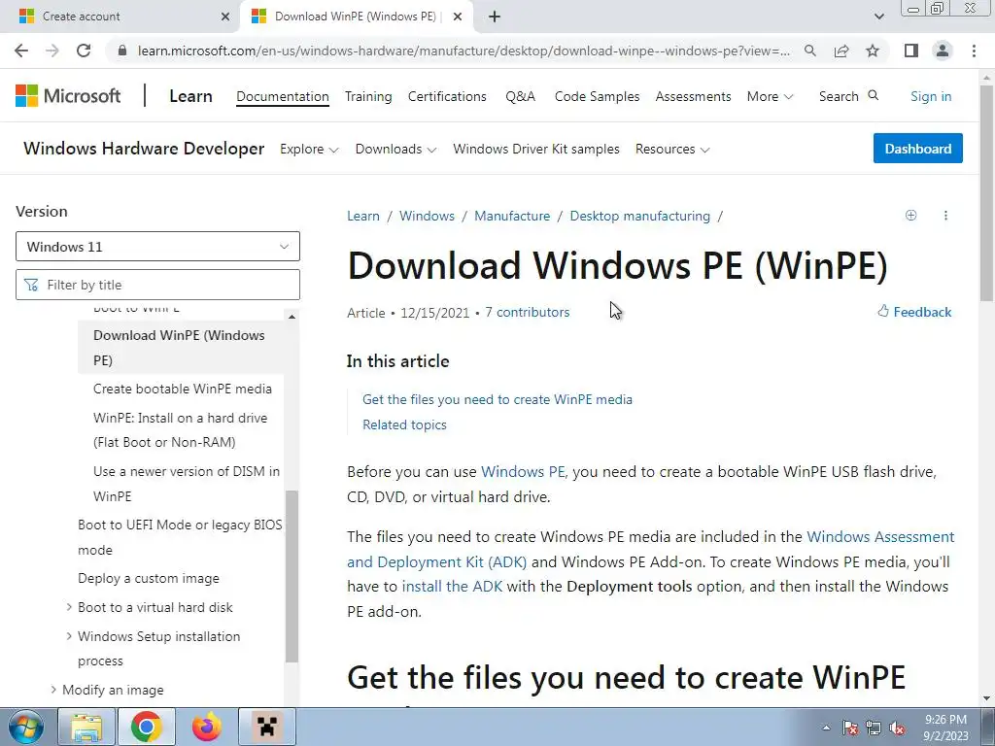The width and height of the screenshot is (995, 746).
Task: Close the Create account tab
Action: click(225, 17)
